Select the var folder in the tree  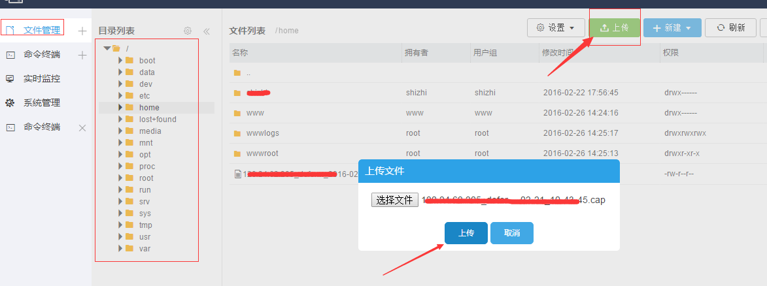tap(145, 248)
